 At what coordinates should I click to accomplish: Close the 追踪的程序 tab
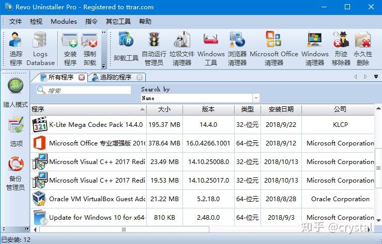coord(140,77)
